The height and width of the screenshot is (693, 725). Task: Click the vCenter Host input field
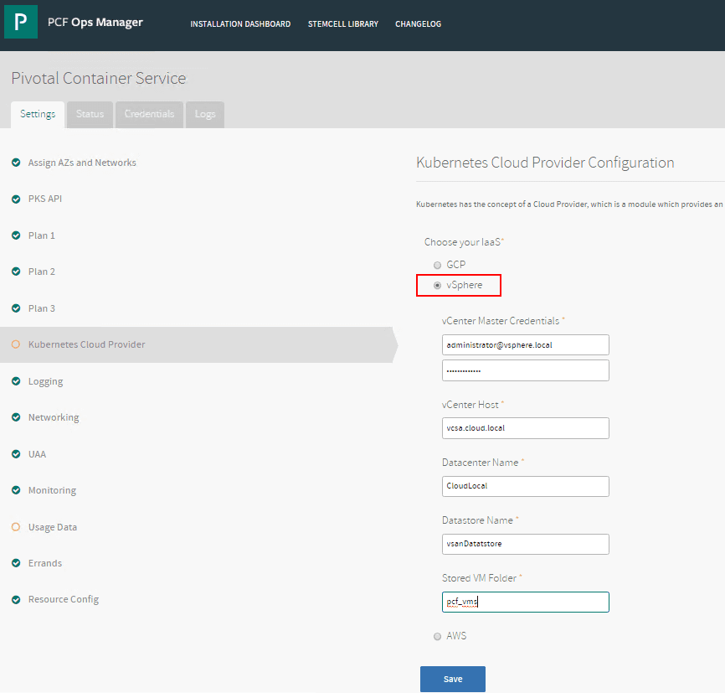pos(525,428)
